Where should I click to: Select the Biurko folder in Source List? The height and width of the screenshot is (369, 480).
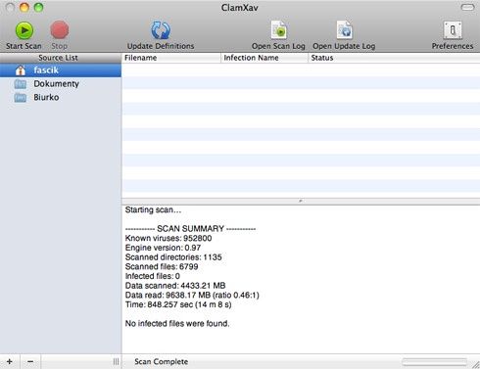coord(61,97)
